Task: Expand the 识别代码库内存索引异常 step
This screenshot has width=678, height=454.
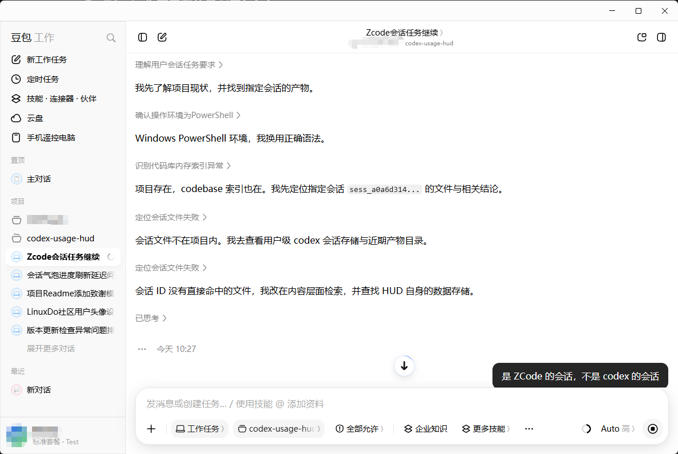Action: click(x=183, y=166)
